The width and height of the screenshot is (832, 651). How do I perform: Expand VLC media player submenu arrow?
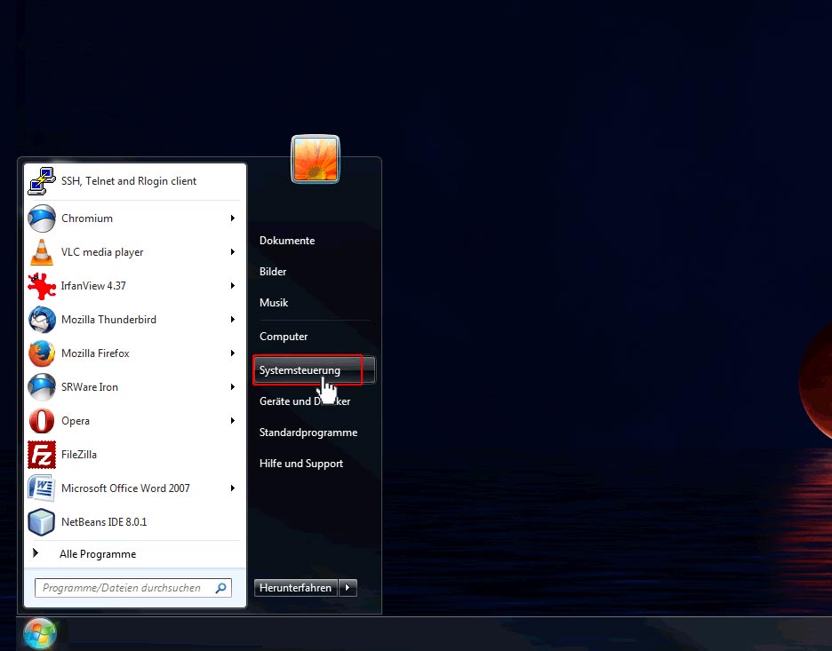click(232, 252)
